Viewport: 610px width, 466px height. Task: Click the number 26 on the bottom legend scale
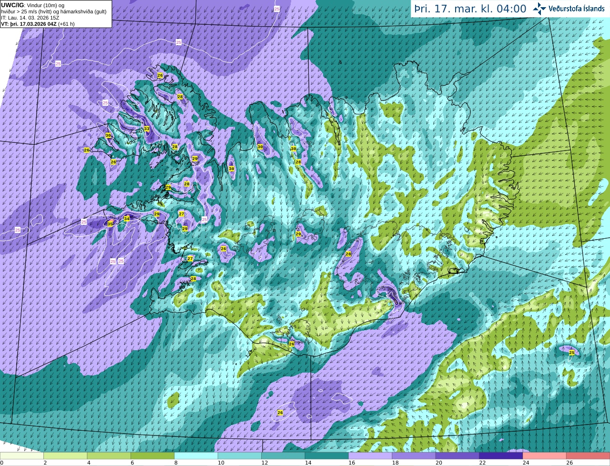tap(569, 463)
